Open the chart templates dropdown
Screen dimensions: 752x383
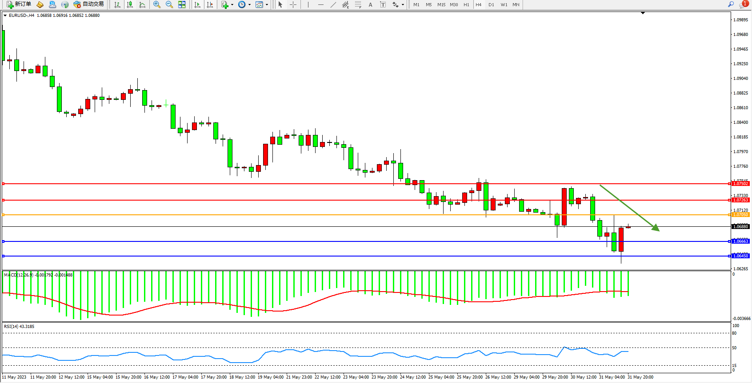coord(267,5)
